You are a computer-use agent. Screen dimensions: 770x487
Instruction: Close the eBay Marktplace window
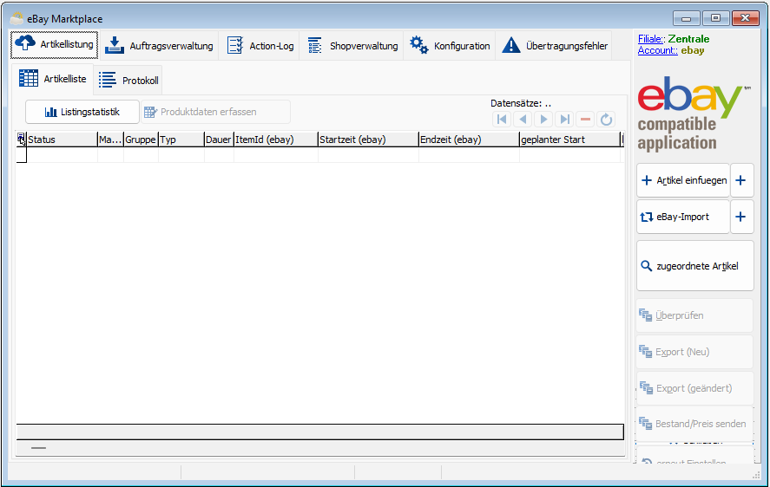(746, 18)
